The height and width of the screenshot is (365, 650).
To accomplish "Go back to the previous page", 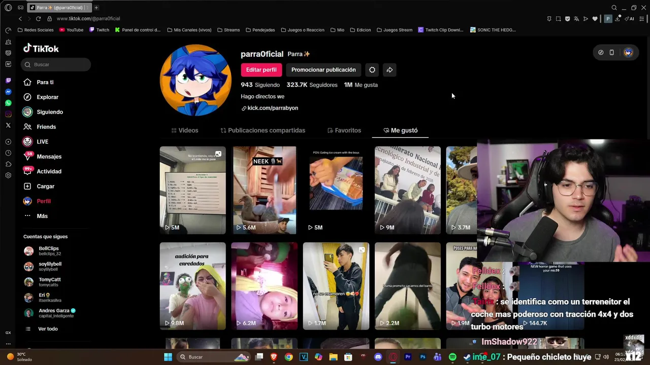I will pyautogui.click(x=20, y=19).
